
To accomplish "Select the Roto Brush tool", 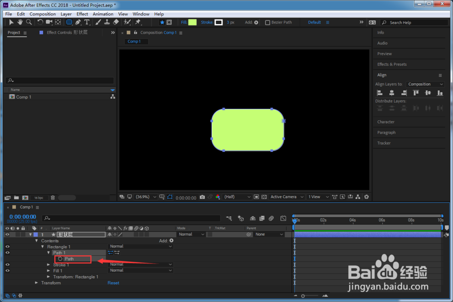I will click(x=127, y=22).
